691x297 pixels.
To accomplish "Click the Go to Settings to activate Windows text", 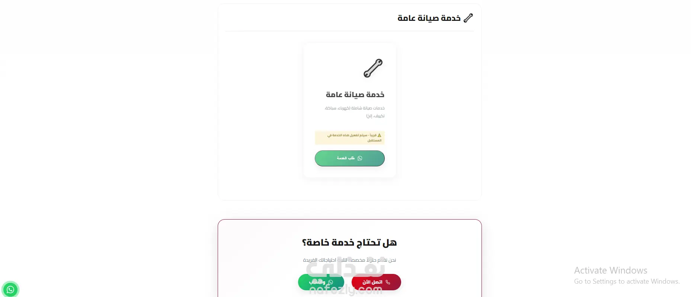I will pos(627,281).
